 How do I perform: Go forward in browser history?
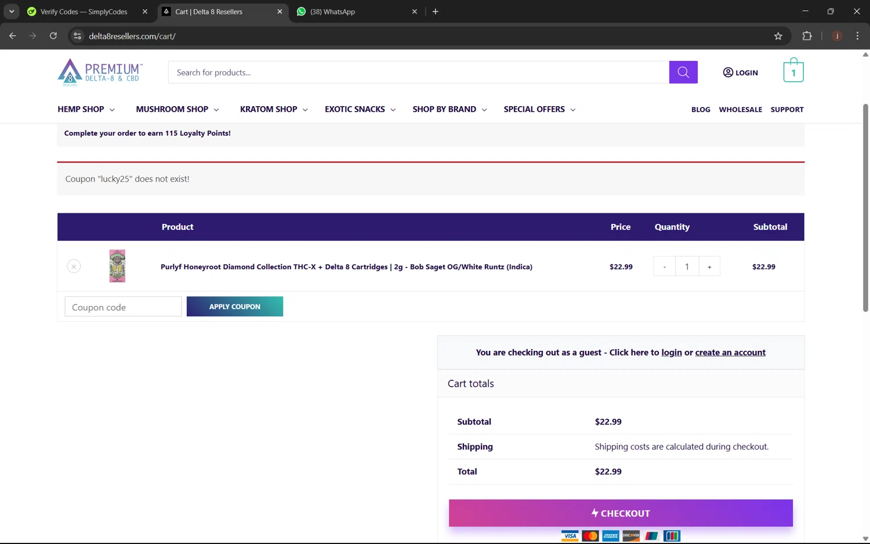click(33, 36)
